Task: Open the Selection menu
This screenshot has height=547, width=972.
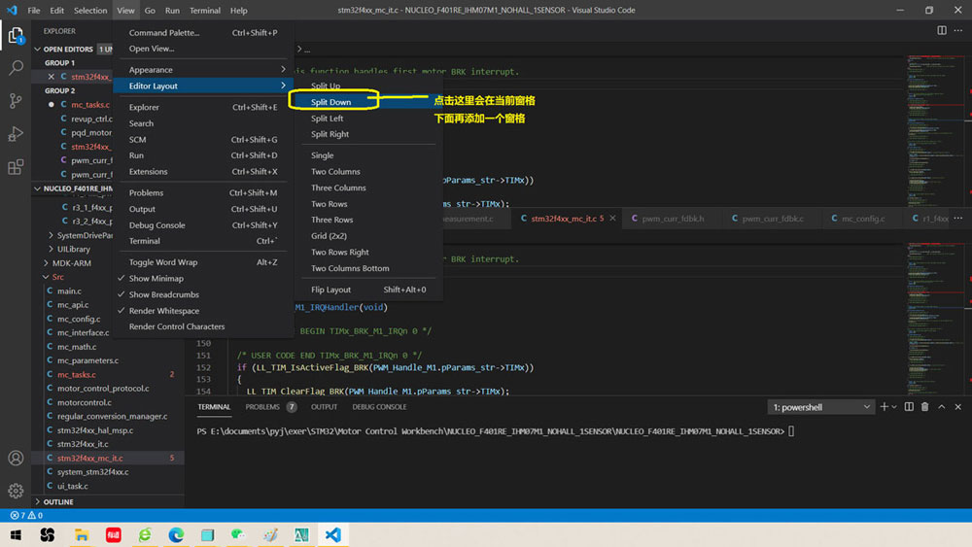Action: (90, 10)
